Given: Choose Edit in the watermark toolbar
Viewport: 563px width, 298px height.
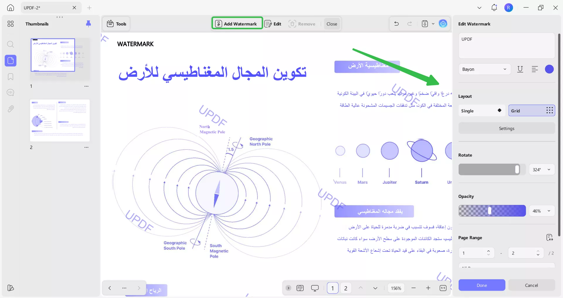Looking at the screenshot, I should (x=273, y=24).
